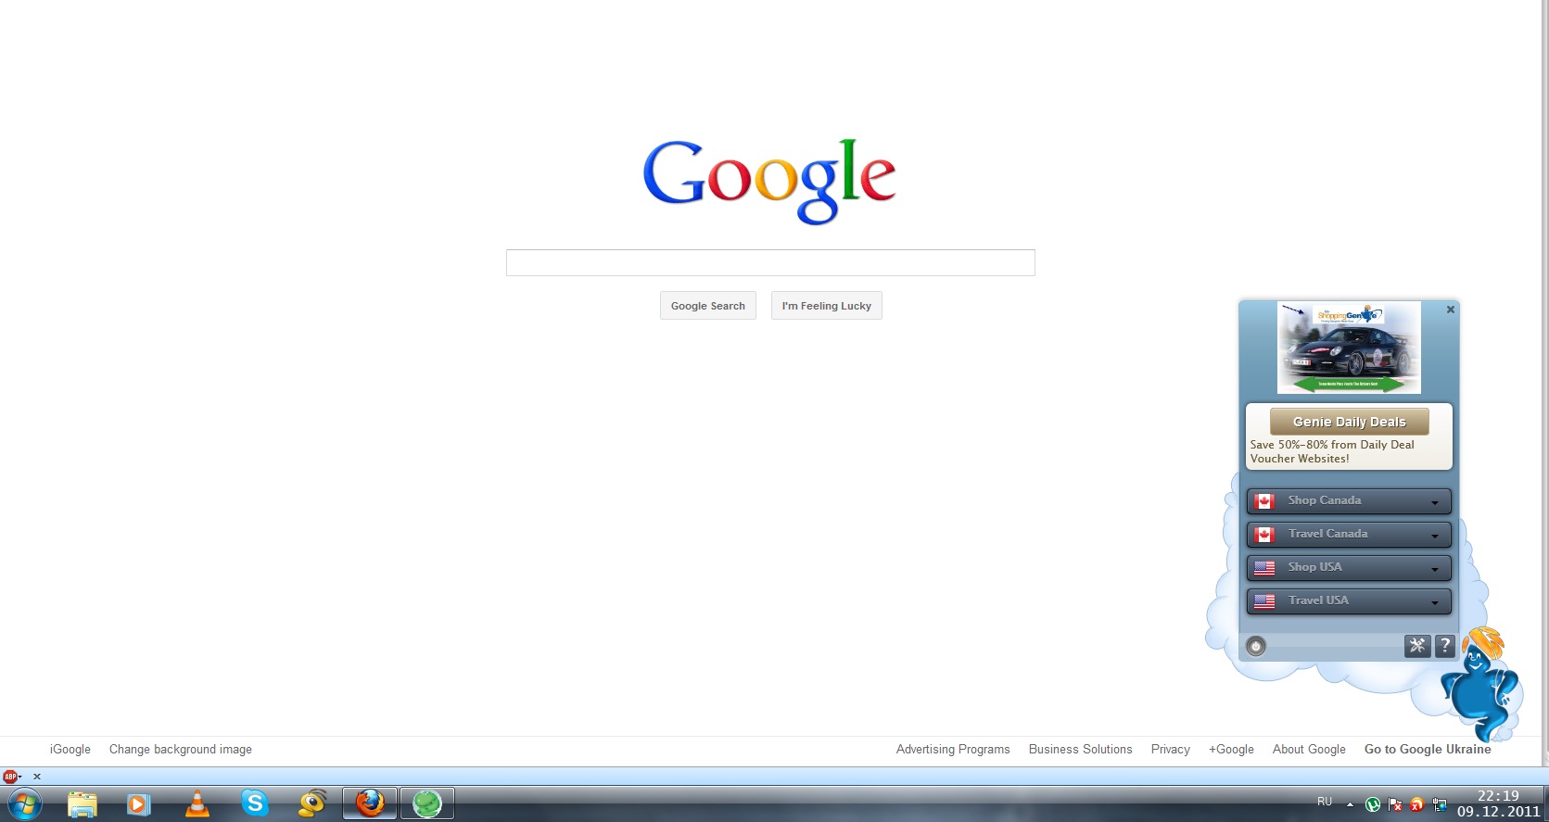Open the iGoogle link
The height and width of the screenshot is (822, 1549).
(x=70, y=750)
